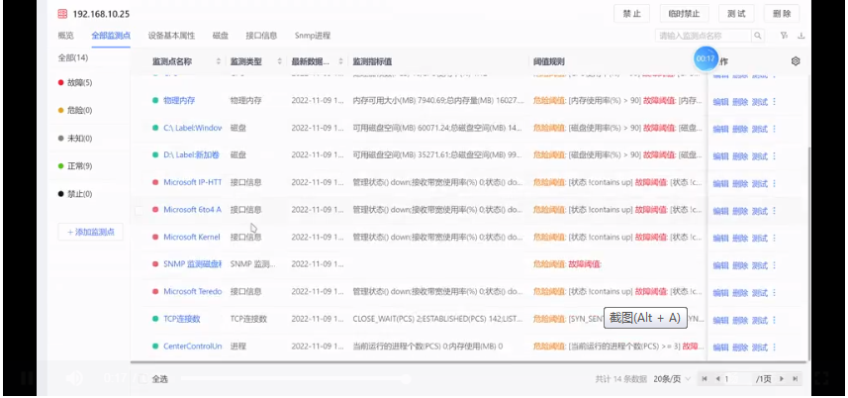Open more actions for TCP连接数 row
The image size is (848, 398).
click(775, 319)
